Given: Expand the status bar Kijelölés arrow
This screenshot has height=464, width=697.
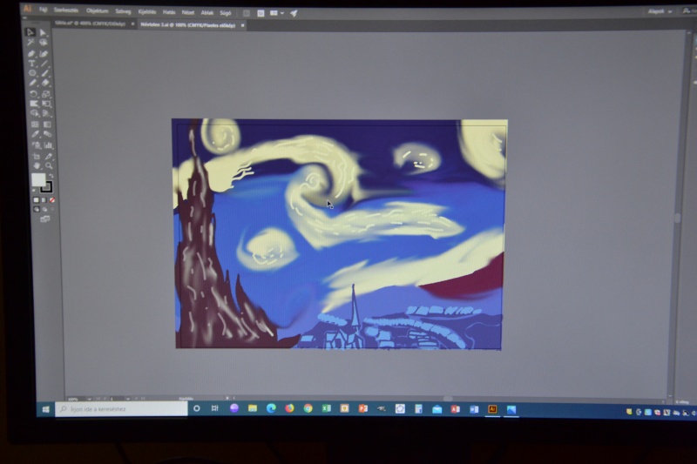Looking at the screenshot, I should pos(227,398).
